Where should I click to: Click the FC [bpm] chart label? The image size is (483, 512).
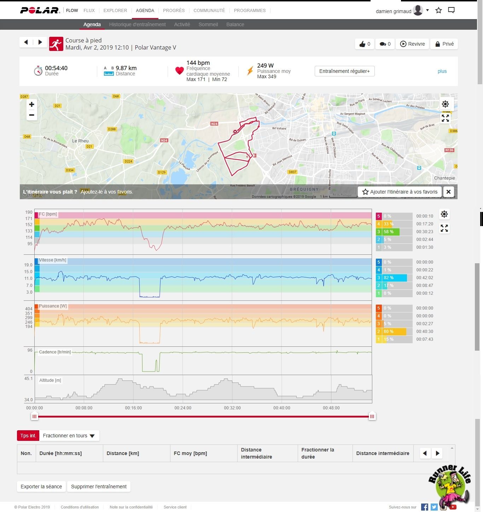[x=48, y=214]
